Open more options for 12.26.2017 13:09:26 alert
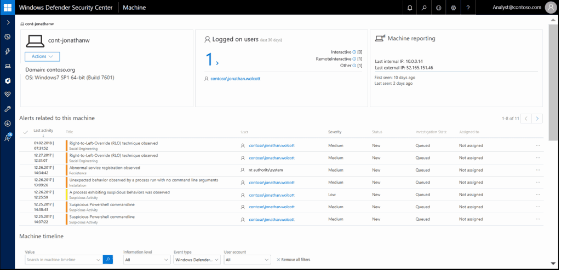 (x=538, y=183)
